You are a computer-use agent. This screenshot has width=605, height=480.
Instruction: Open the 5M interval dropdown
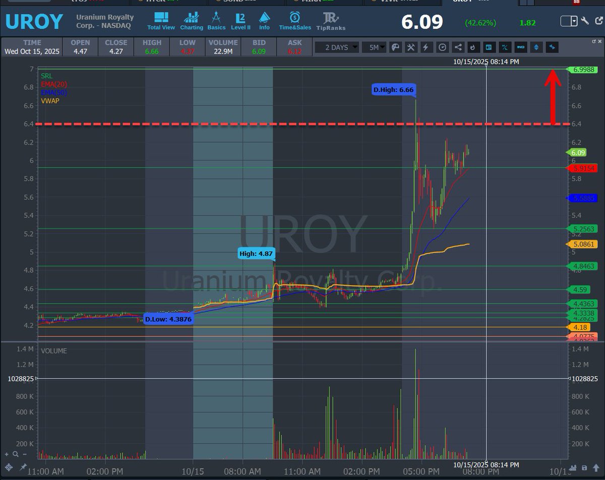click(375, 47)
